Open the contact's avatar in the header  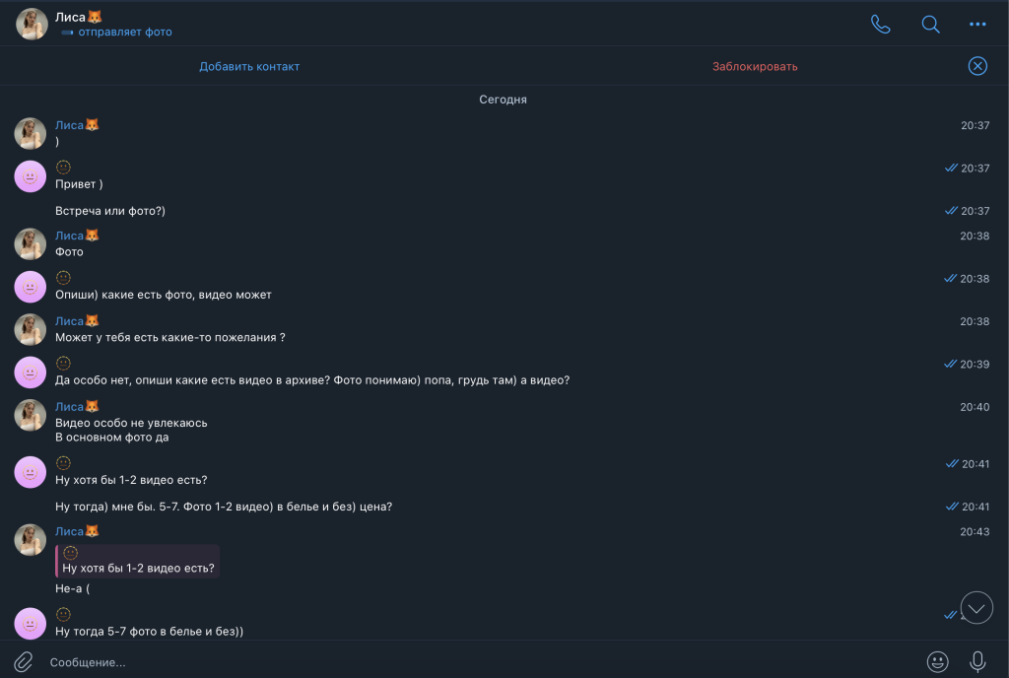[x=32, y=25]
